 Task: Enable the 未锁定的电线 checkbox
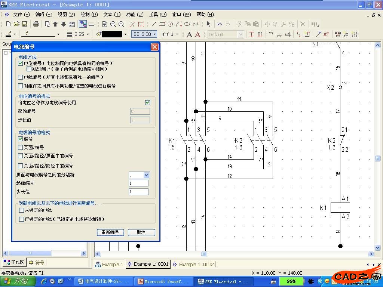pyautogui.click(x=21, y=210)
